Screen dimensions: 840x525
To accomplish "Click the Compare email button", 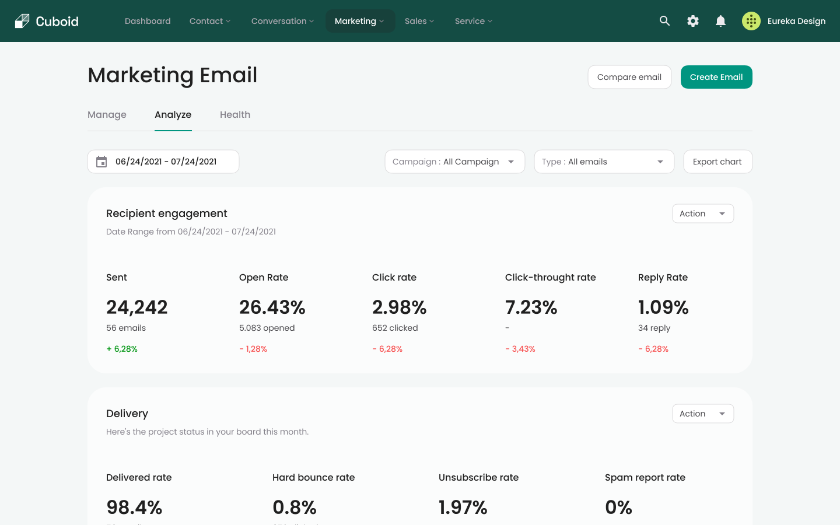I will click(629, 76).
